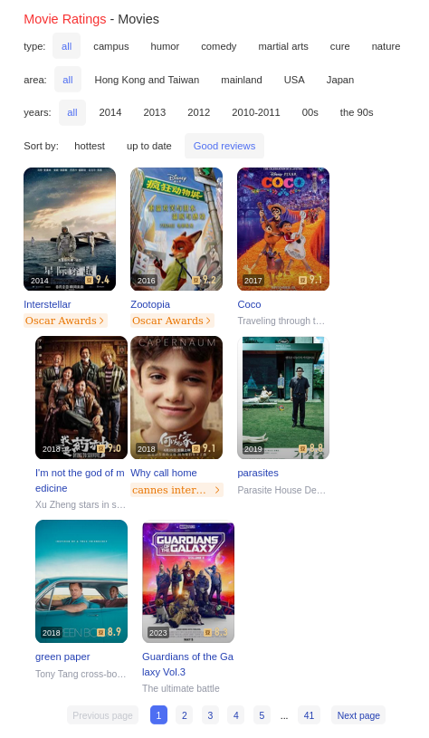The height and width of the screenshot is (738, 429).
Task: Expand the cannes inter... tag arrow
Action: coord(217,490)
